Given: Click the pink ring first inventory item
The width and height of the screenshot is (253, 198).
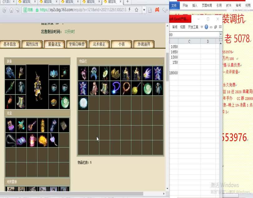Looking at the screenshot, I should [x=83, y=73].
